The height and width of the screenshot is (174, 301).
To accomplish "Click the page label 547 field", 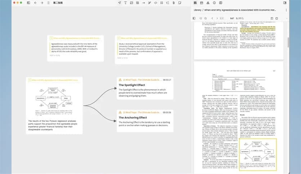I will [232, 18].
